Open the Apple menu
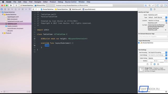This screenshot has width=168, height=94. pos(3,2)
